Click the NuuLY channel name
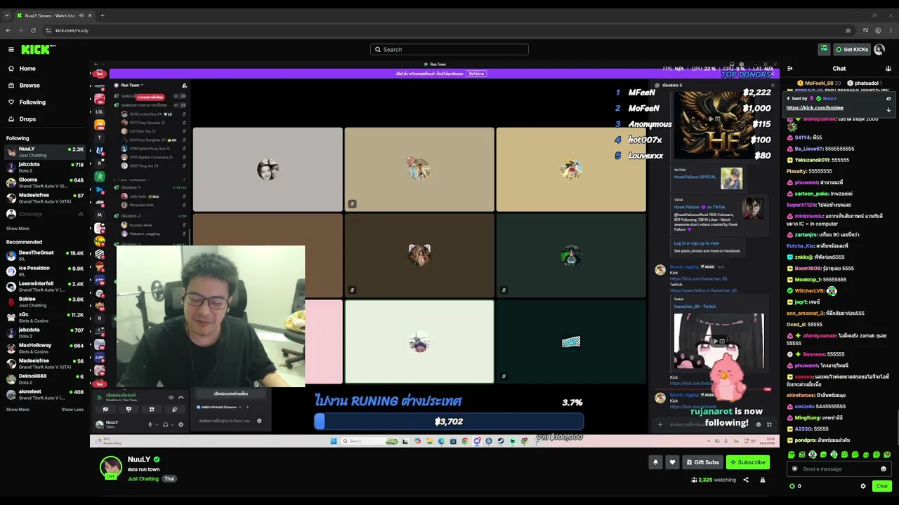Image resolution: width=899 pixels, height=505 pixels. (x=139, y=459)
